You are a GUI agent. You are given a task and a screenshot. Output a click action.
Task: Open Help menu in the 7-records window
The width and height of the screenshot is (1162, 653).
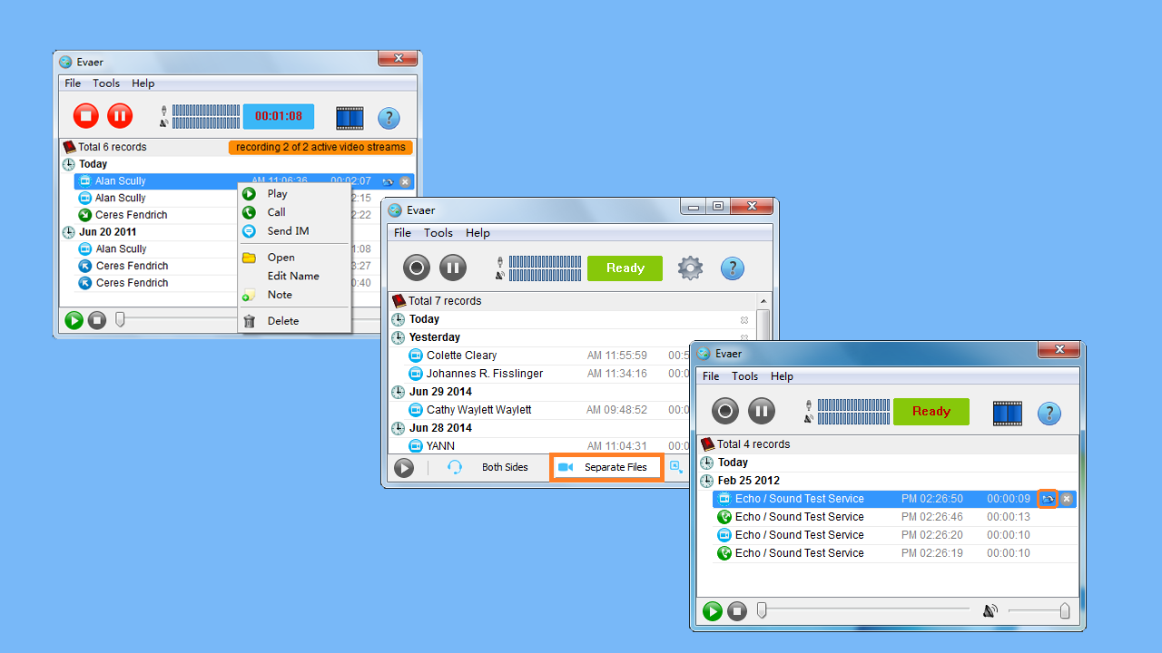pyautogui.click(x=478, y=233)
